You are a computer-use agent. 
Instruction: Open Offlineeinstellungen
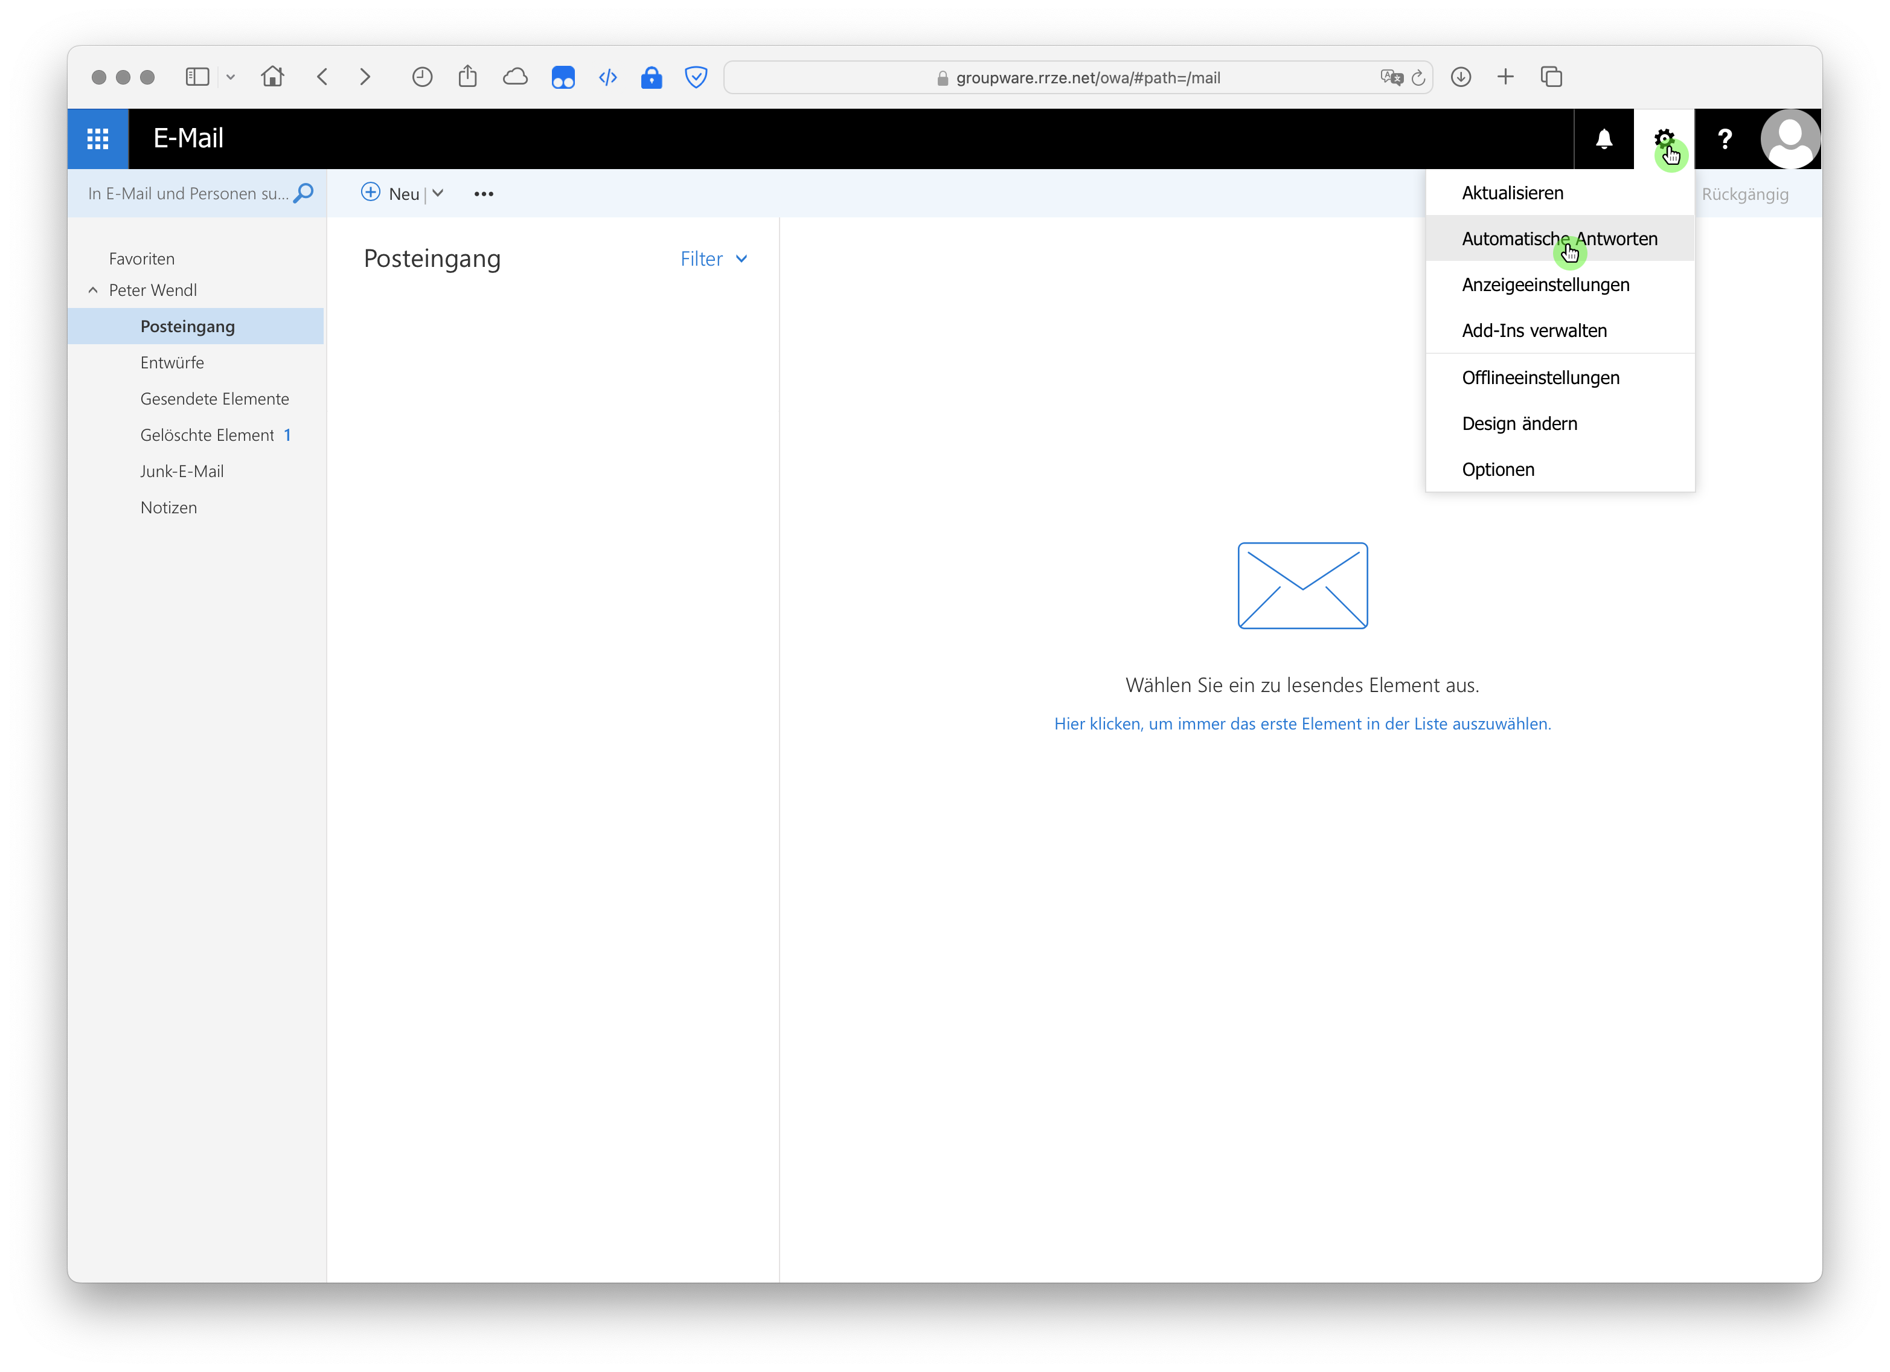1560,377
